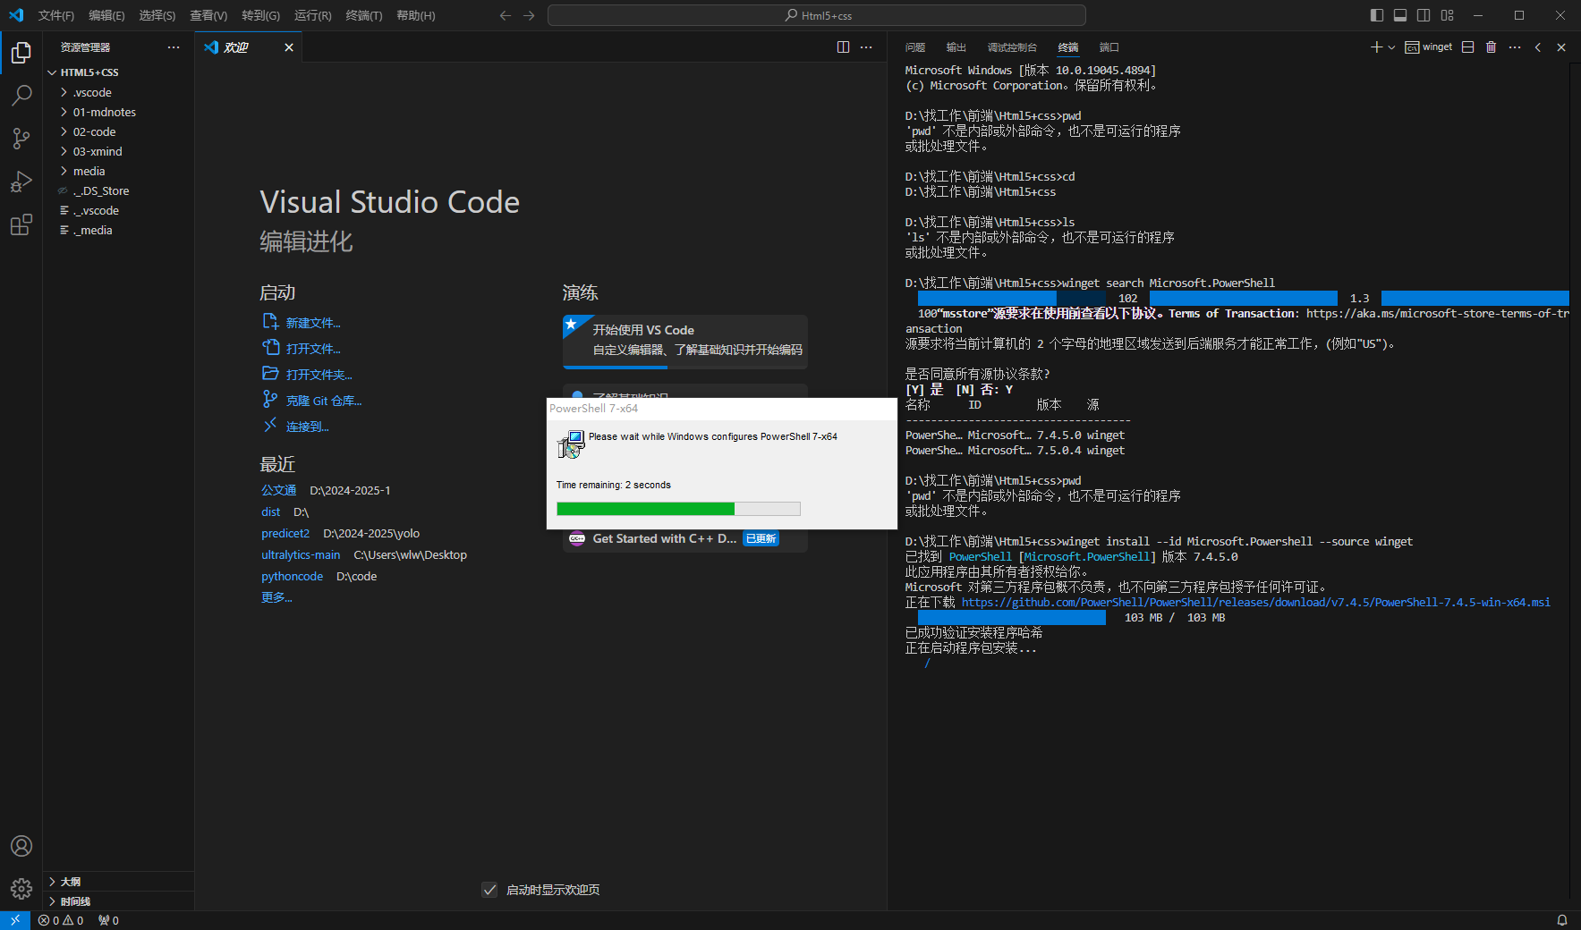Switch to the Debug Console tab
Viewport: 1581px width, 930px height.
[x=1012, y=47]
